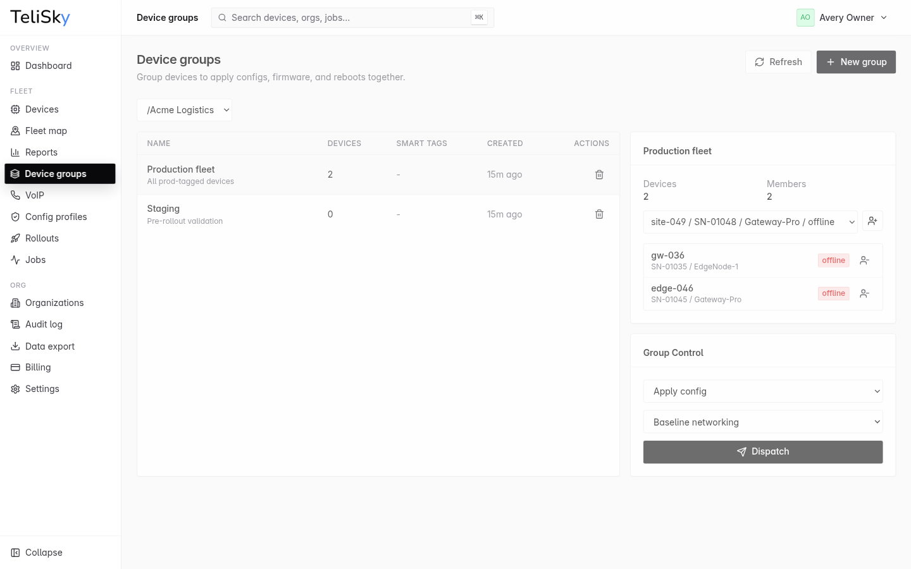Delete the Staging group
Image resolution: width=911 pixels, height=569 pixels.
[599, 214]
